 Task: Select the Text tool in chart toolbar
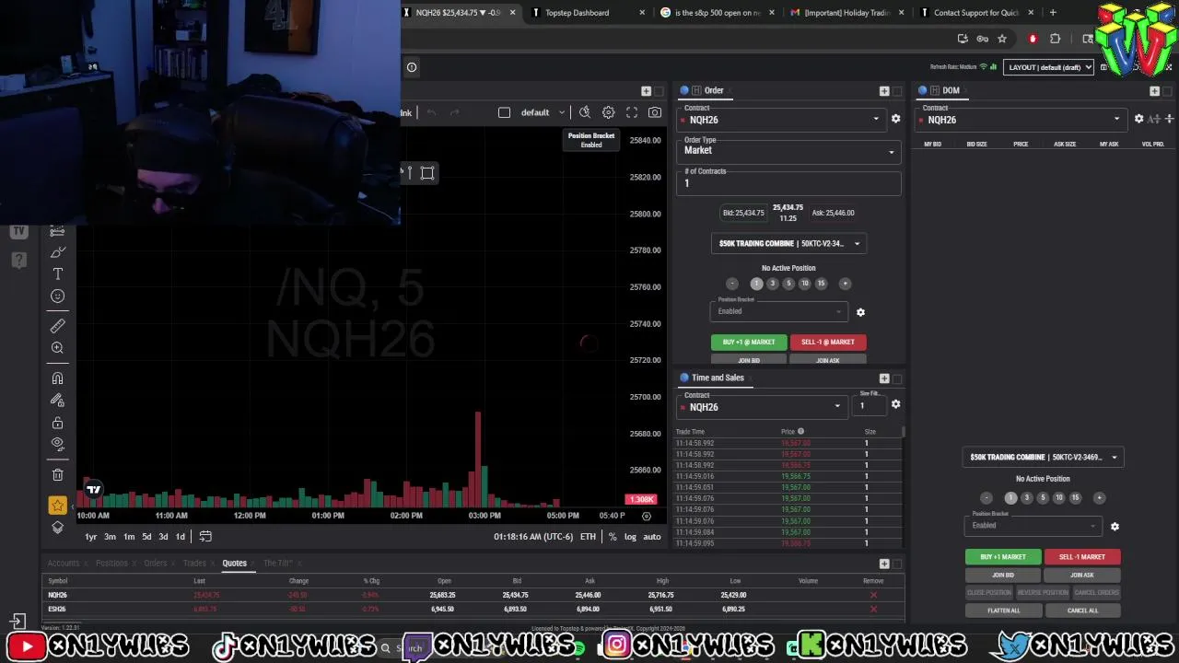click(x=58, y=274)
